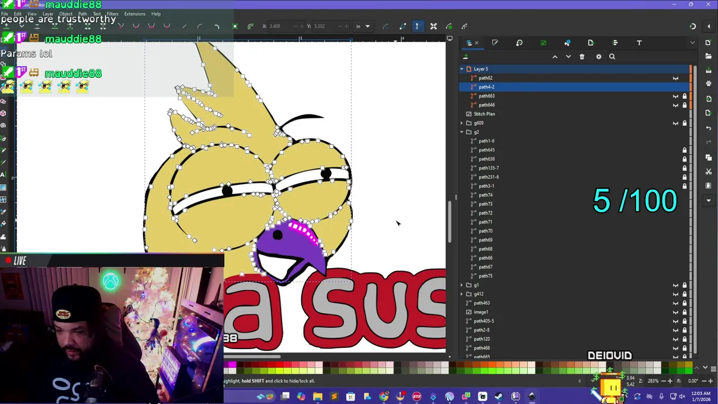This screenshot has height=404, width=718.
Task: Open the Export panel tab
Action: [x=591, y=43]
